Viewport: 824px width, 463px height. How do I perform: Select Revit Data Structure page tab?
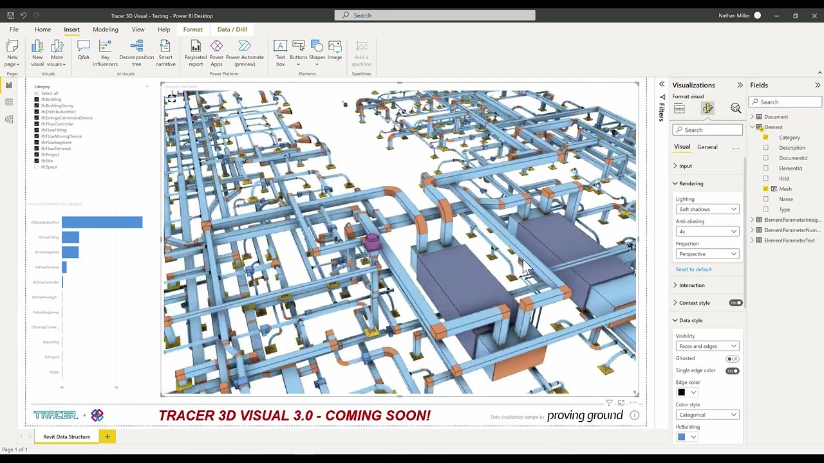(x=67, y=437)
